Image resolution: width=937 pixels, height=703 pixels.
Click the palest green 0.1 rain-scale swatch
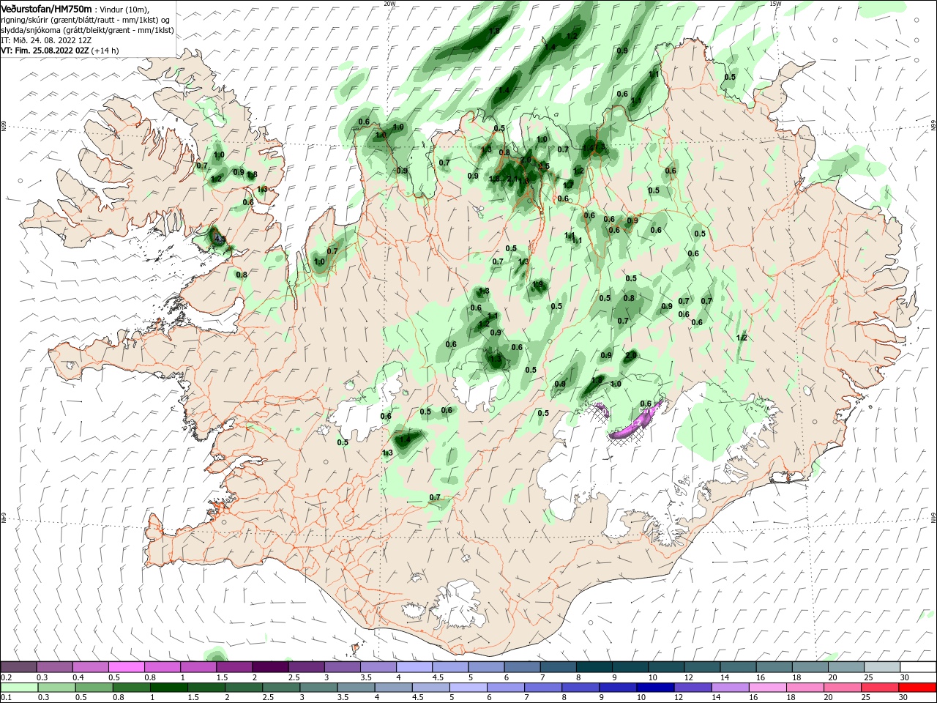[20, 688]
